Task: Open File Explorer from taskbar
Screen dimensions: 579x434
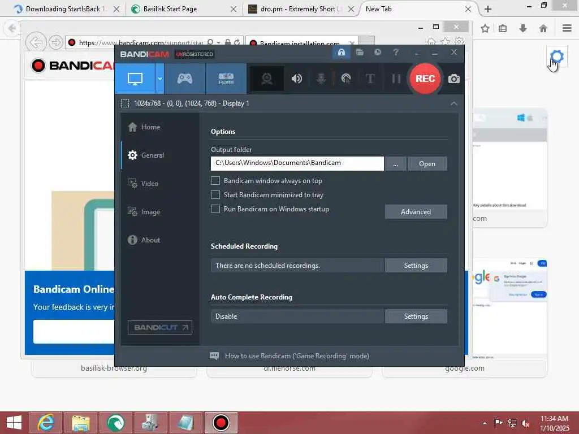Action: coord(81,423)
